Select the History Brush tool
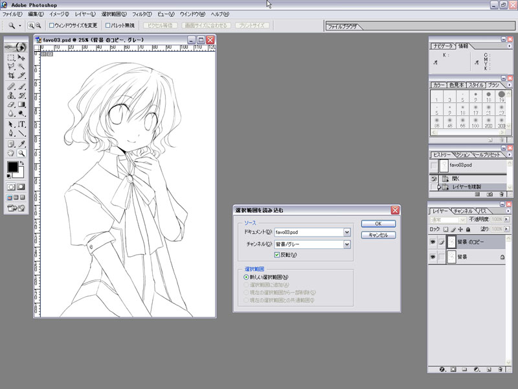518x389 pixels. click(21, 95)
